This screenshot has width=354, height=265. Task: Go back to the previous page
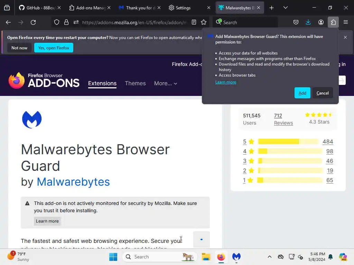(8, 22)
